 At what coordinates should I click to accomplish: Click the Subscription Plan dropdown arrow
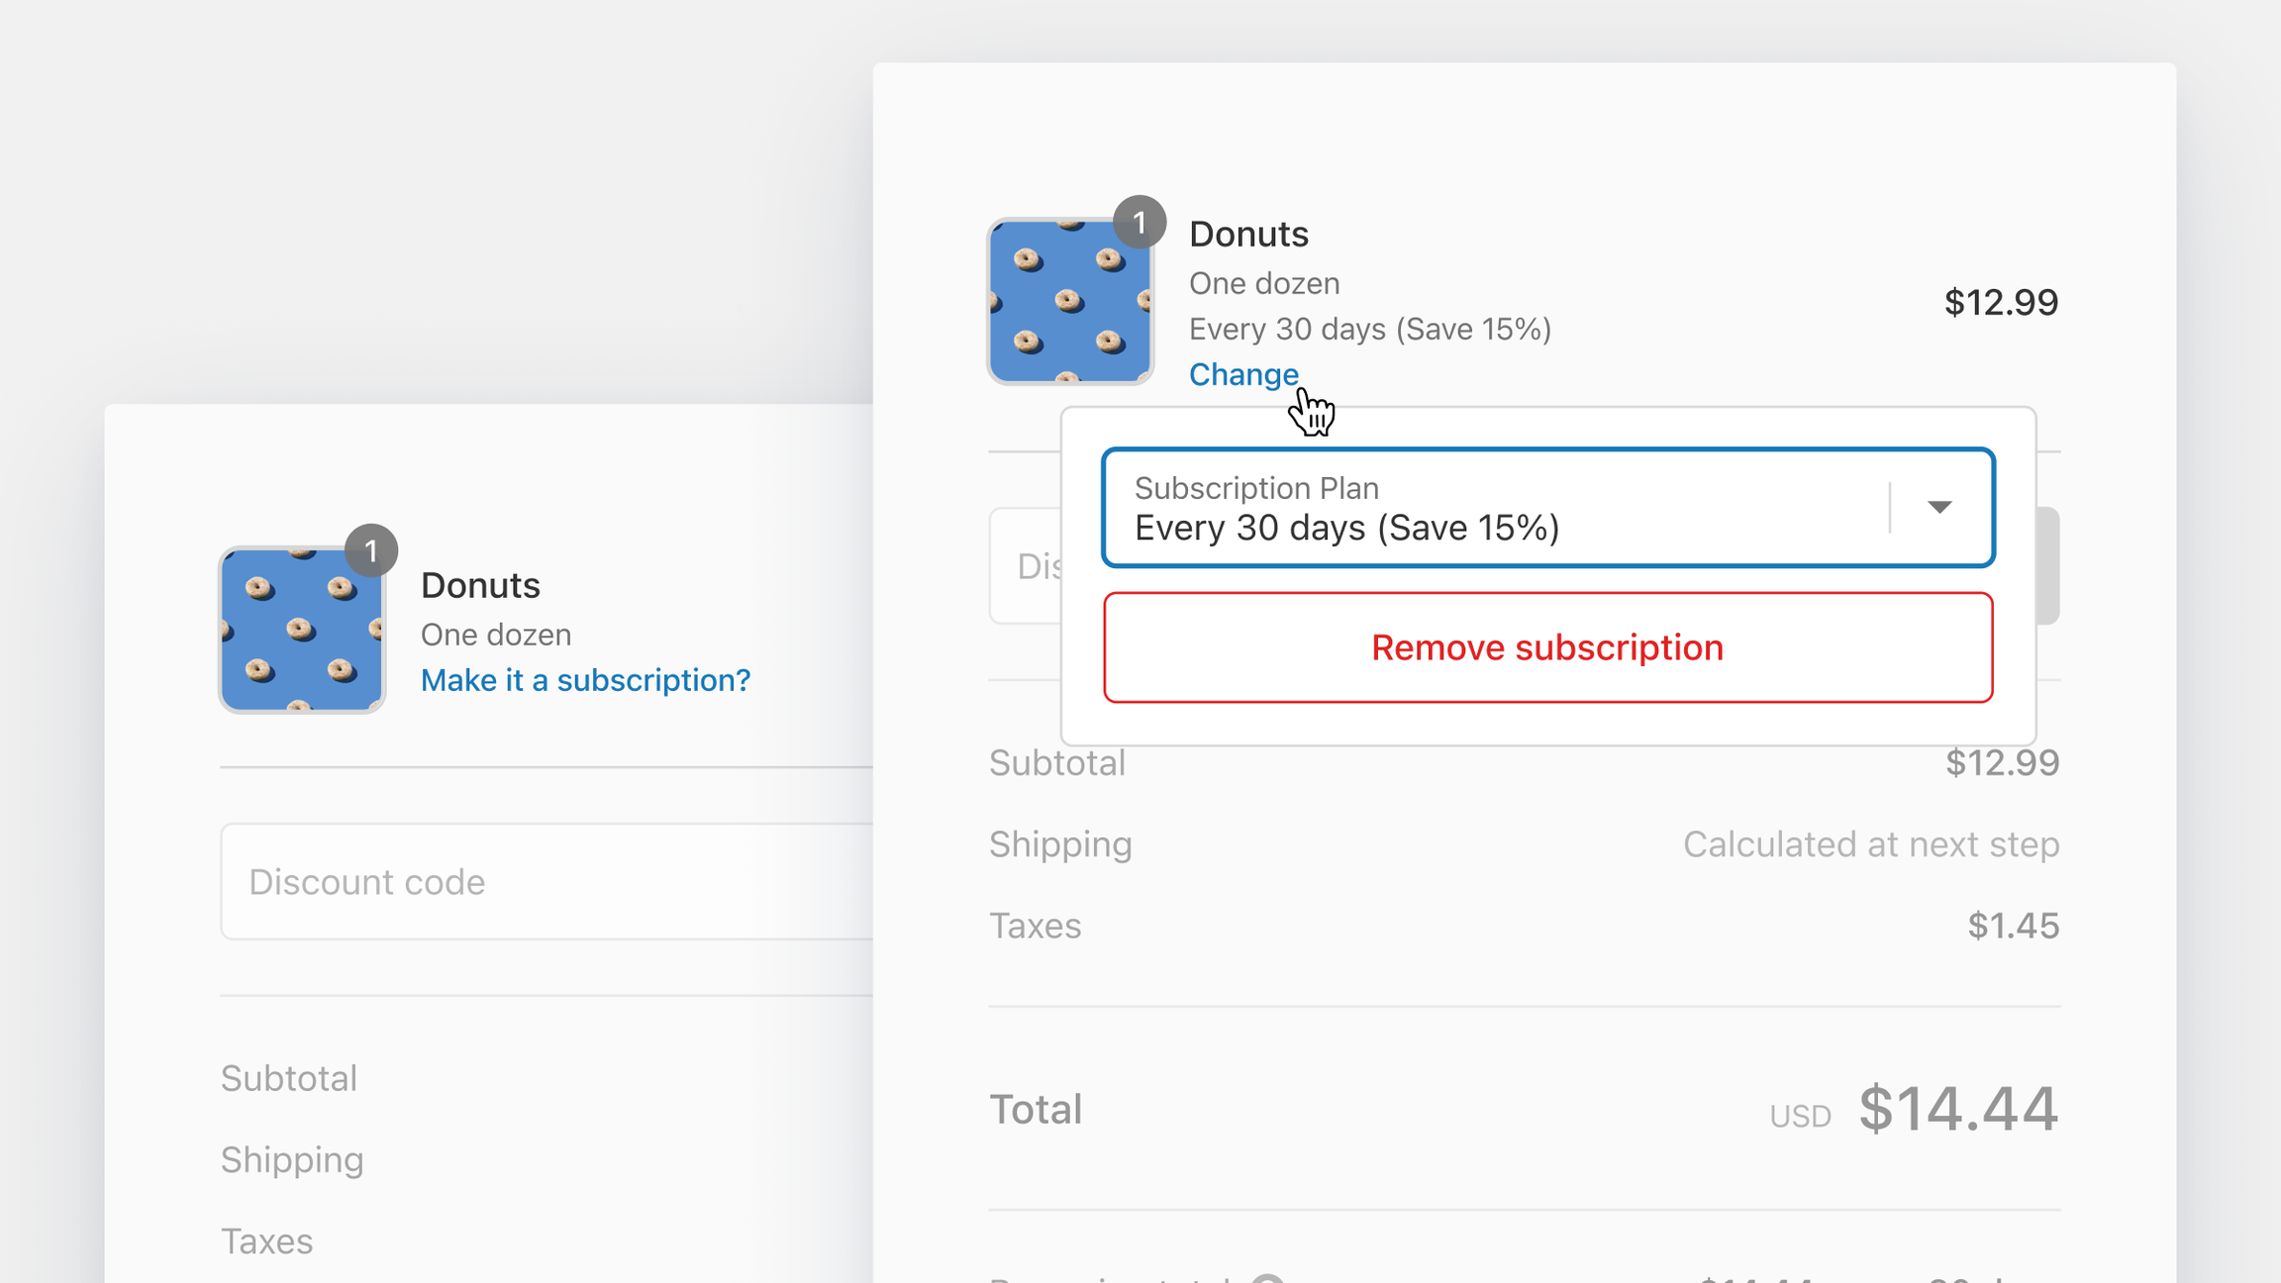click(1939, 507)
